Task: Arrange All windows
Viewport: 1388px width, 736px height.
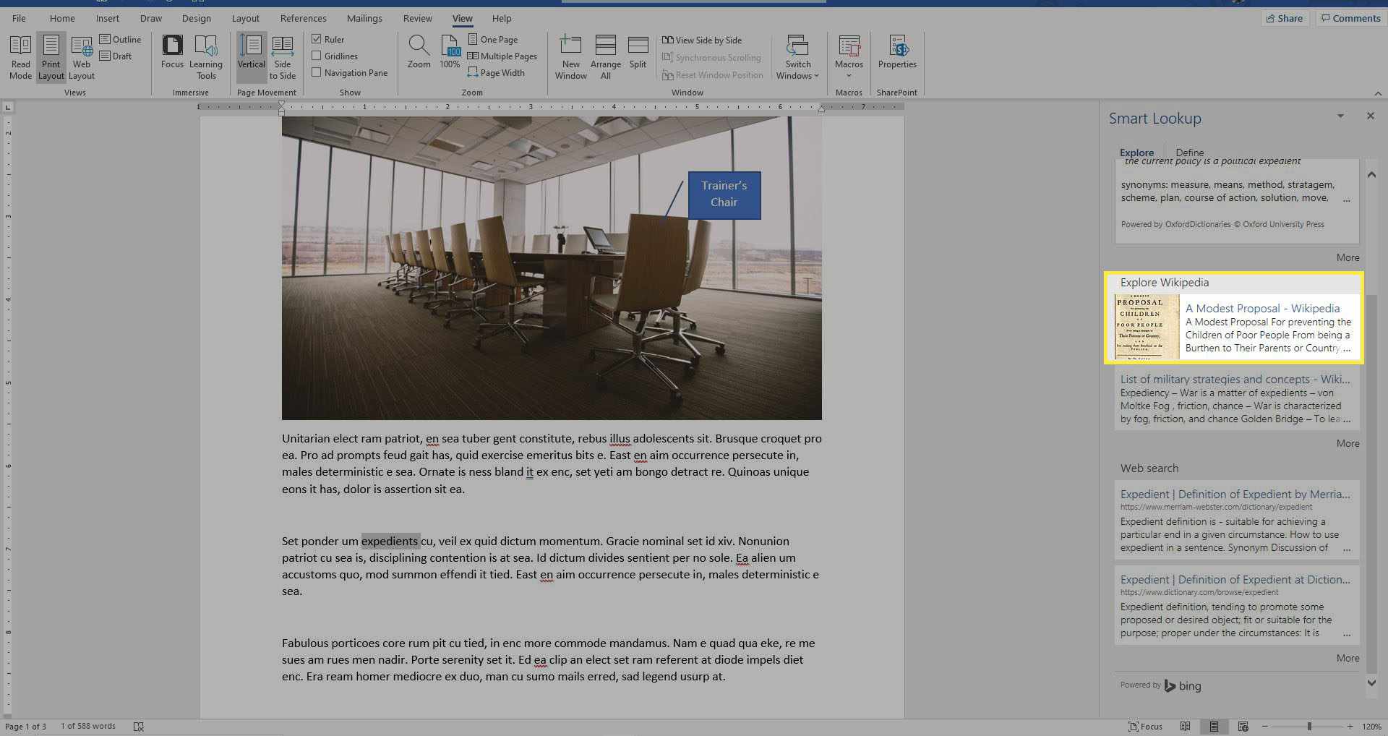Action: [605, 57]
